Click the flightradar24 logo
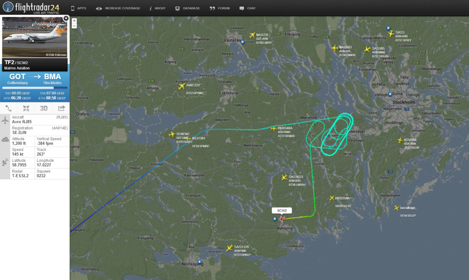Screen dimensions: 469x280 pos(31,7)
